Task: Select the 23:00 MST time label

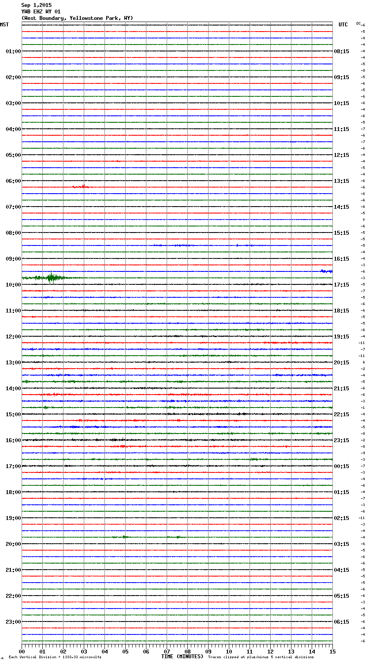Action: click(13, 622)
